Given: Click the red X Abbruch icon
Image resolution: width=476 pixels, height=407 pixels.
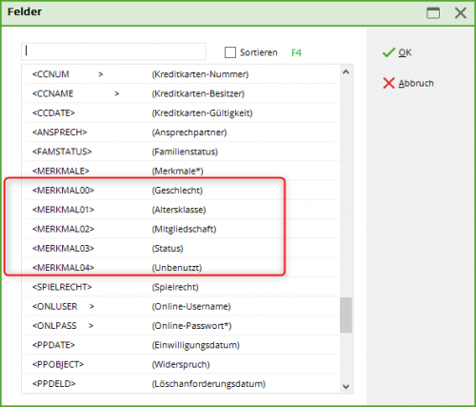Looking at the screenshot, I should (x=388, y=83).
